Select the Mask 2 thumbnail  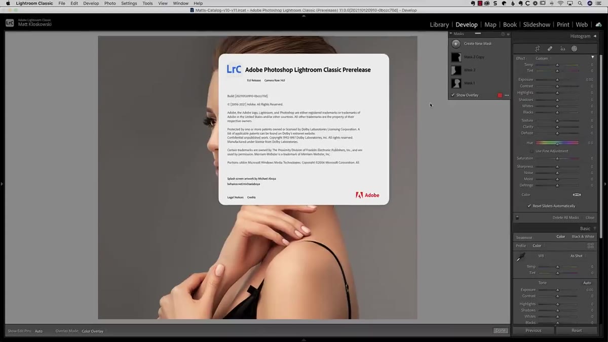(x=456, y=70)
